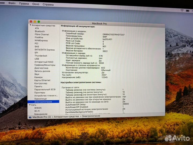Select WWAN under Сеть
This screenshot has height=145, width=193.
(38, 108)
